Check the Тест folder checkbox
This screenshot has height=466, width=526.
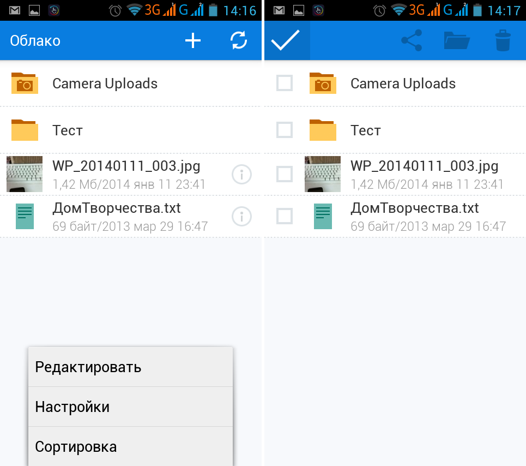pos(285,130)
